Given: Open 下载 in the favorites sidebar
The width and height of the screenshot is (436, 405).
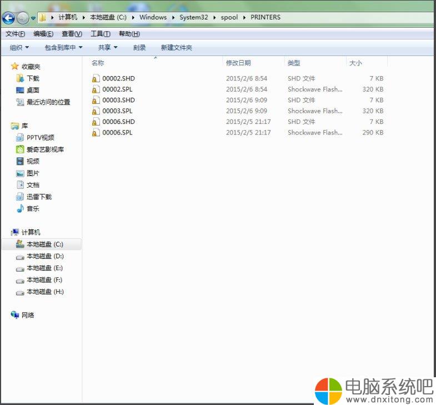Looking at the screenshot, I should [x=28, y=78].
